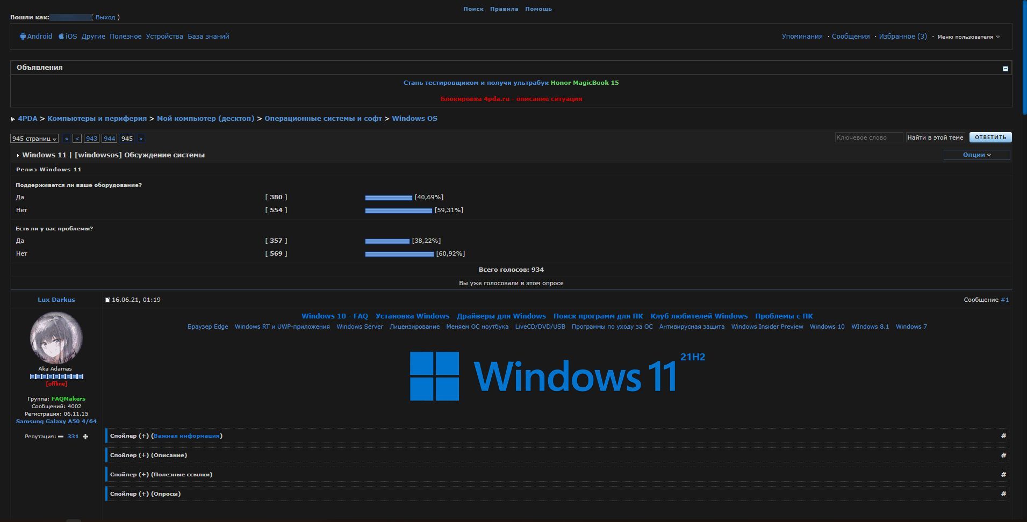Open Меню пользователя dropdown
1027x522 pixels.
968,37
